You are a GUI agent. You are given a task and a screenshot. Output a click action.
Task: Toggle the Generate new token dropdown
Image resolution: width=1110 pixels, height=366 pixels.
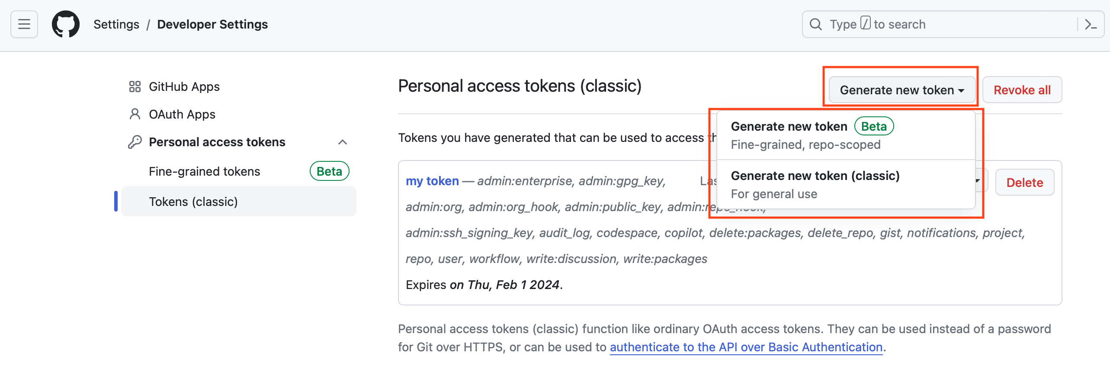click(x=901, y=90)
